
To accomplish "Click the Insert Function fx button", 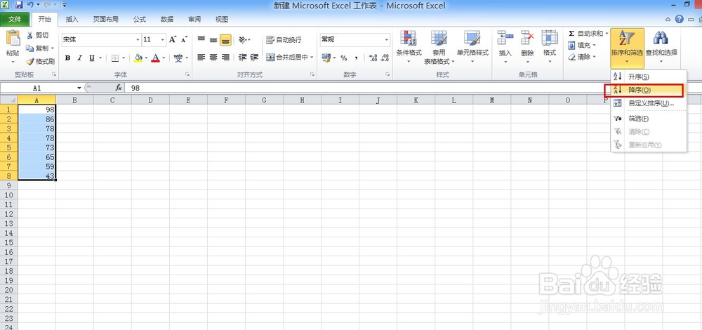I will coord(119,88).
